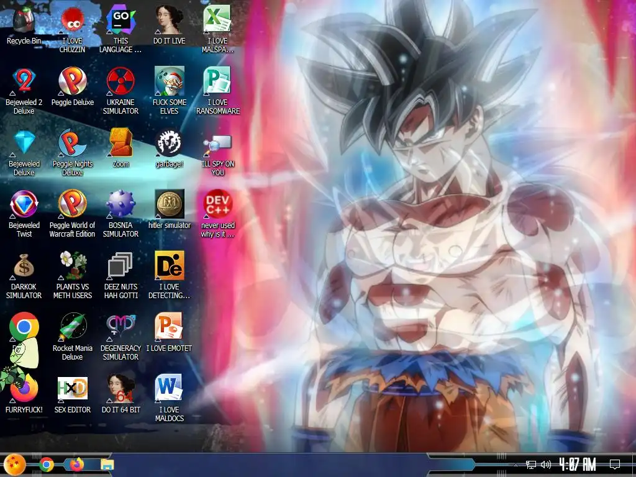Open the dragon ball Start button

click(x=15, y=465)
